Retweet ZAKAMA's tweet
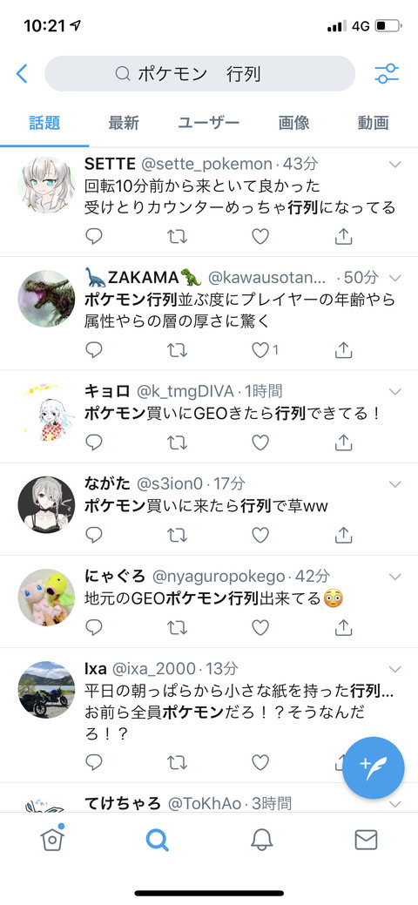 click(x=178, y=350)
